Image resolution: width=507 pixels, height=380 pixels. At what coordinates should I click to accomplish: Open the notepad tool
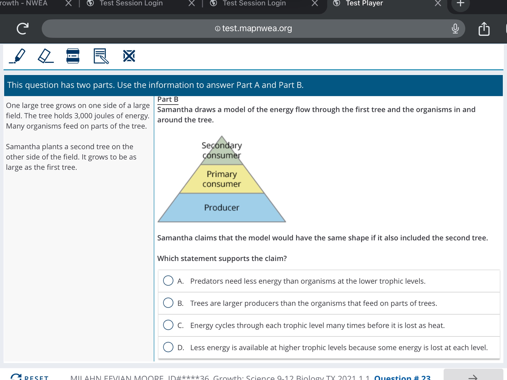(x=101, y=56)
